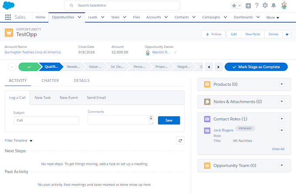The image size is (296, 194).
Task: Open the Products card dropdown menu
Action: point(282,84)
